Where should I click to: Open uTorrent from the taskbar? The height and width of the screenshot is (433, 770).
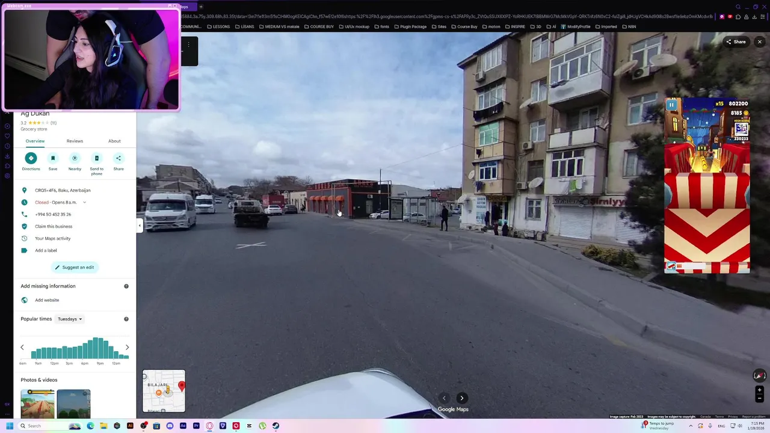tap(262, 426)
